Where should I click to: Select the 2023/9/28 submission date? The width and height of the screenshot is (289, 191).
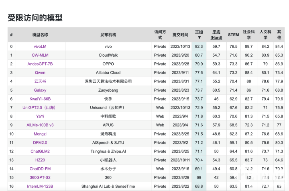pos(180,64)
